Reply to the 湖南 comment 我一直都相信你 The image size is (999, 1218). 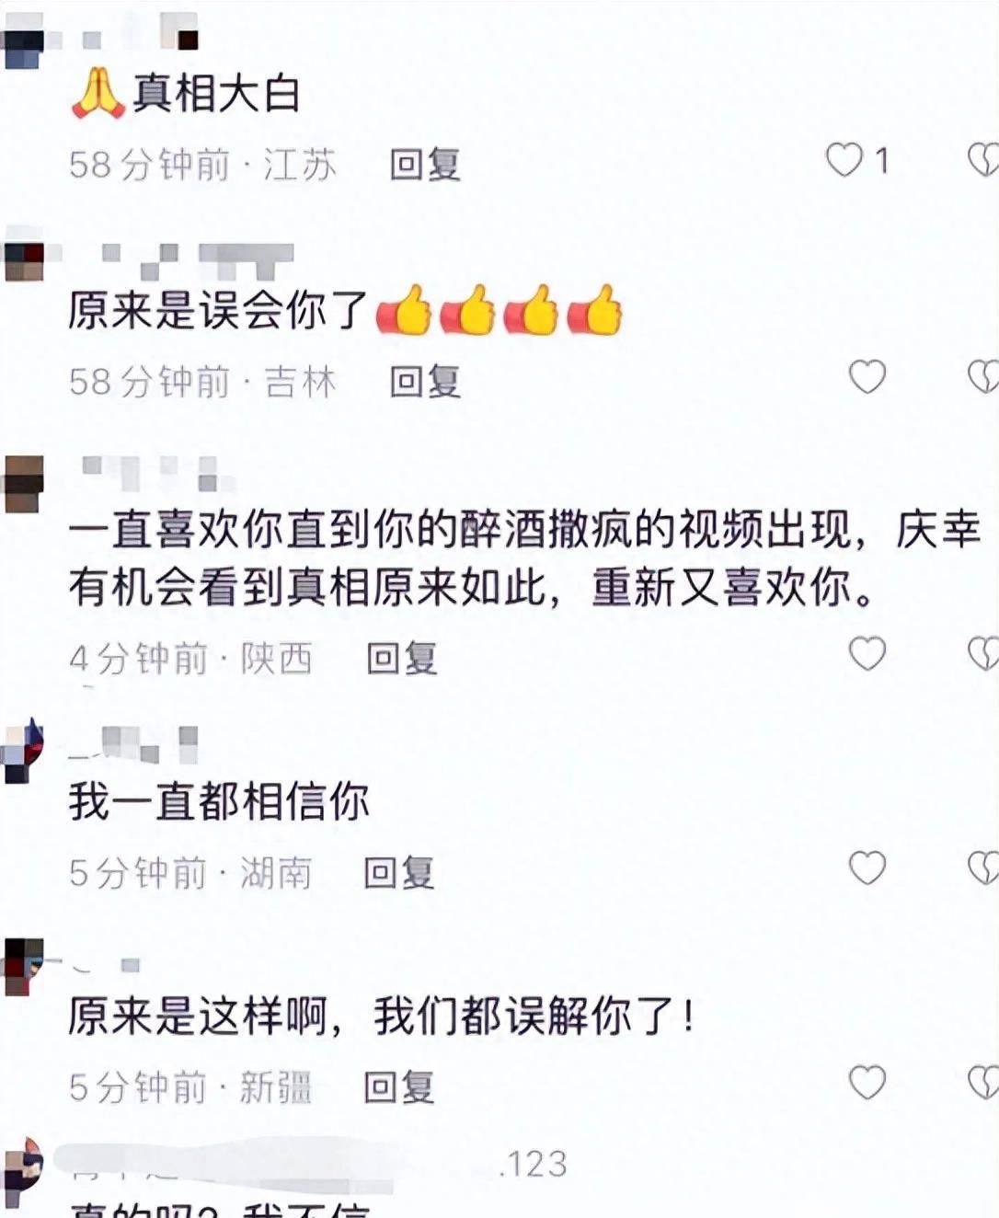click(399, 873)
